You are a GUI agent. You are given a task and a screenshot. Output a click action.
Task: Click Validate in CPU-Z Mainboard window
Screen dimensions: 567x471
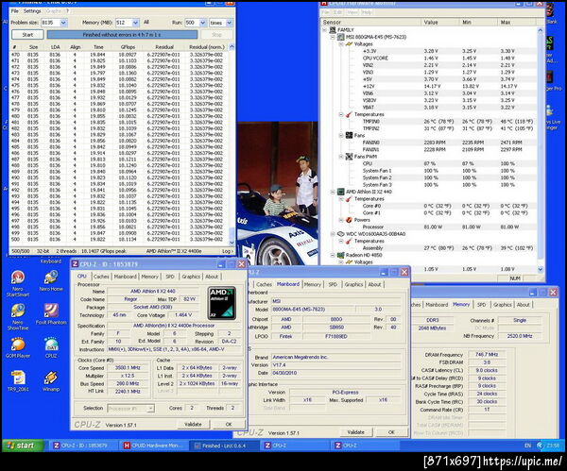[x=356, y=432]
